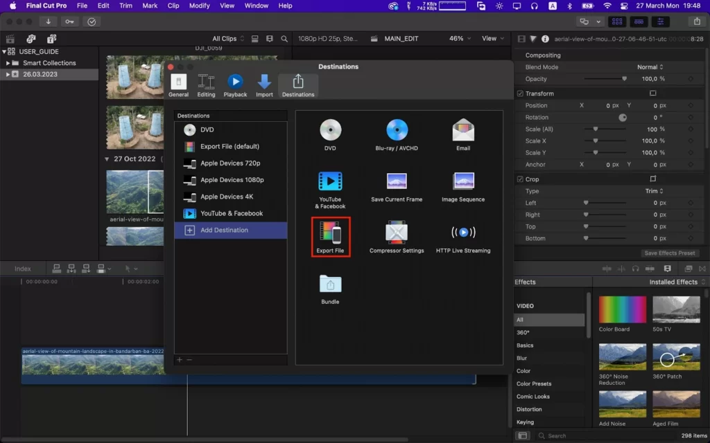The height and width of the screenshot is (443, 710).
Task: Open the Installed Effects dropdown
Action: (677, 282)
